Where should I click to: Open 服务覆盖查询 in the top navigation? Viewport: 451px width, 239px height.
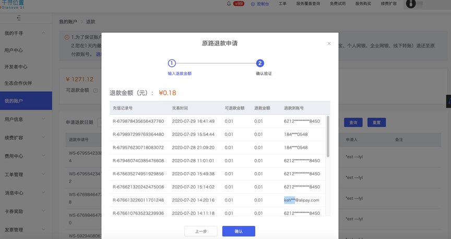click(x=308, y=4)
